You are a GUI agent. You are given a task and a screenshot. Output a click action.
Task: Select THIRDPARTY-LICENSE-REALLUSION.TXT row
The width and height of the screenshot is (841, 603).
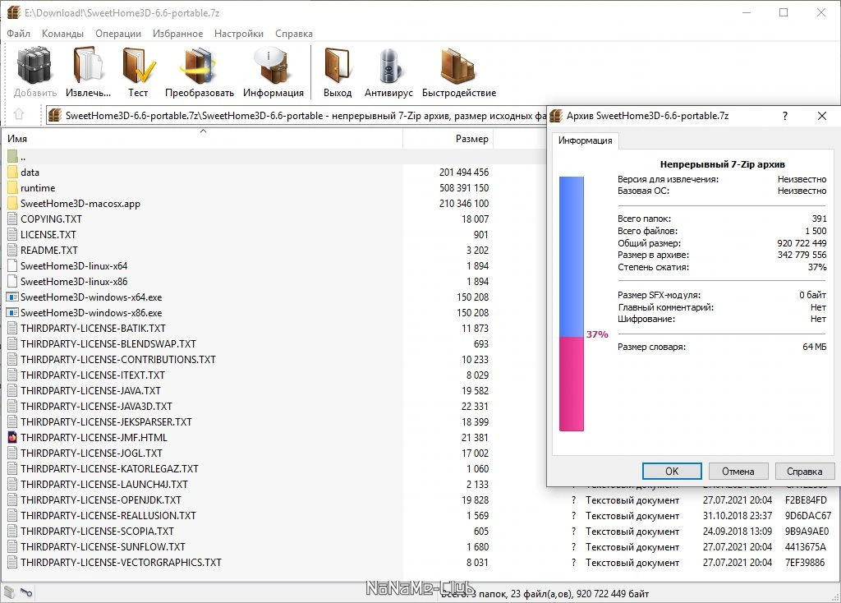pyautogui.click(x=420, y=515)
